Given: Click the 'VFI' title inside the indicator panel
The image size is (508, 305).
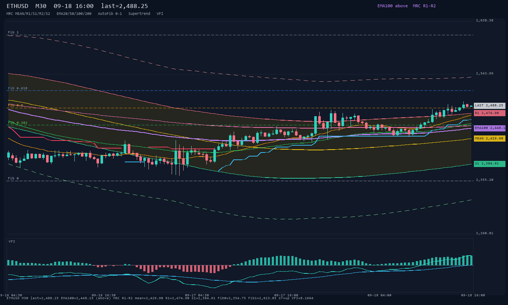Looking at the screenshot, I should tap(12, 241).
